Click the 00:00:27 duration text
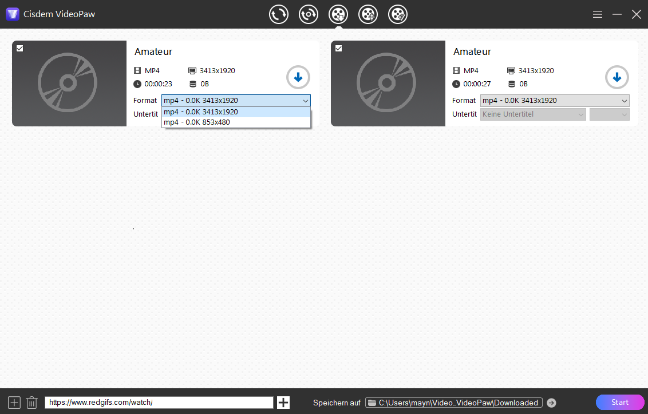 [x=477, y=84]
